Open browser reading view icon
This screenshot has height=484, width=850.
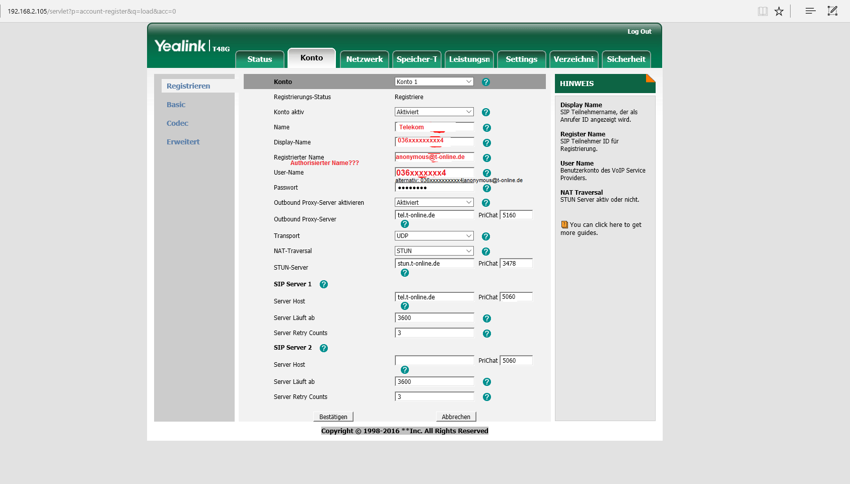[763, 11]
